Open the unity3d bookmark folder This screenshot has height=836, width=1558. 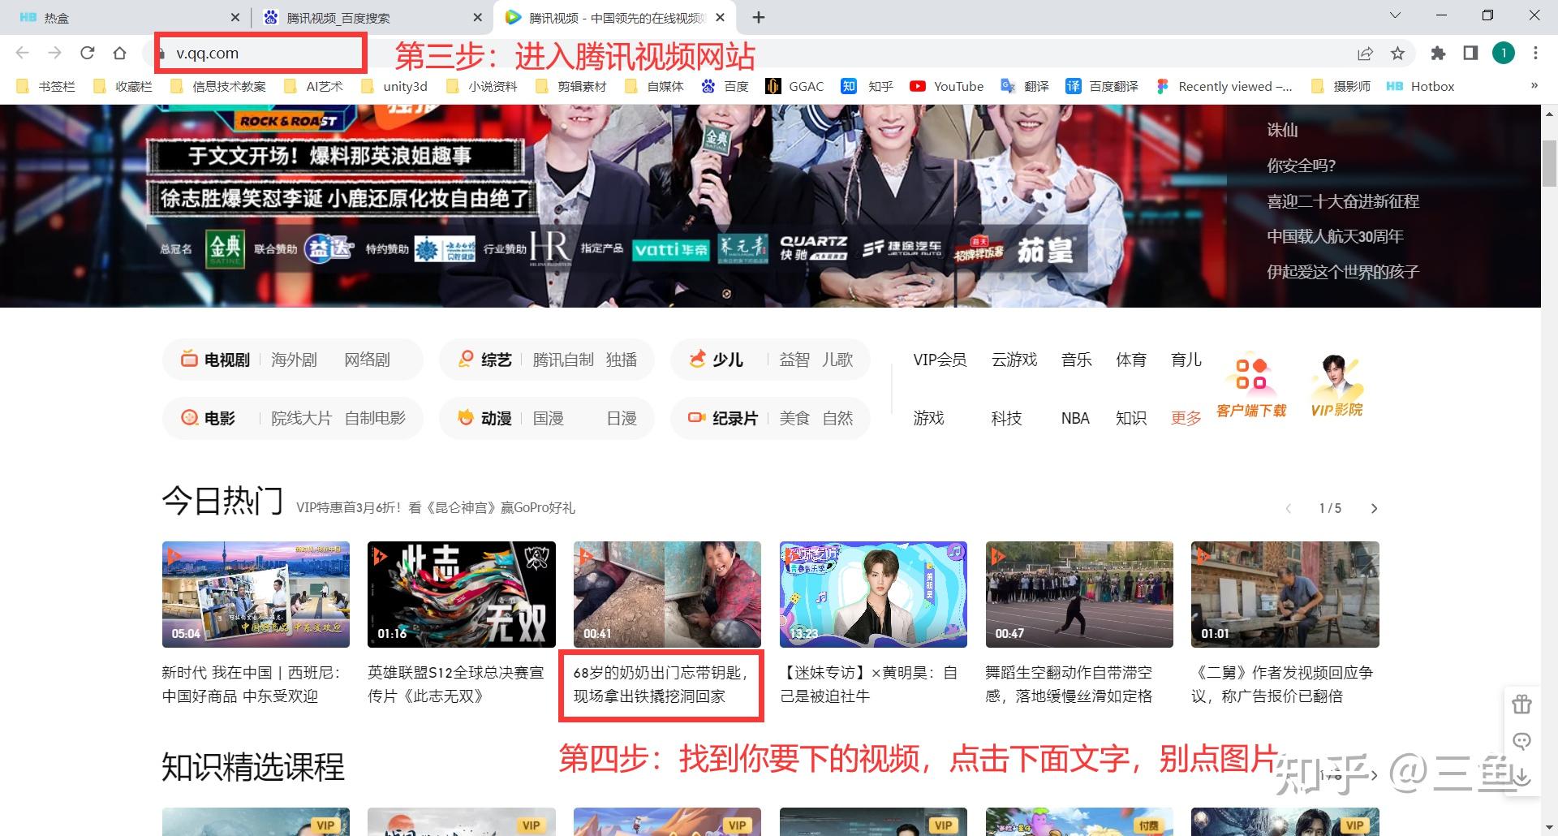(x=394, y=86)
